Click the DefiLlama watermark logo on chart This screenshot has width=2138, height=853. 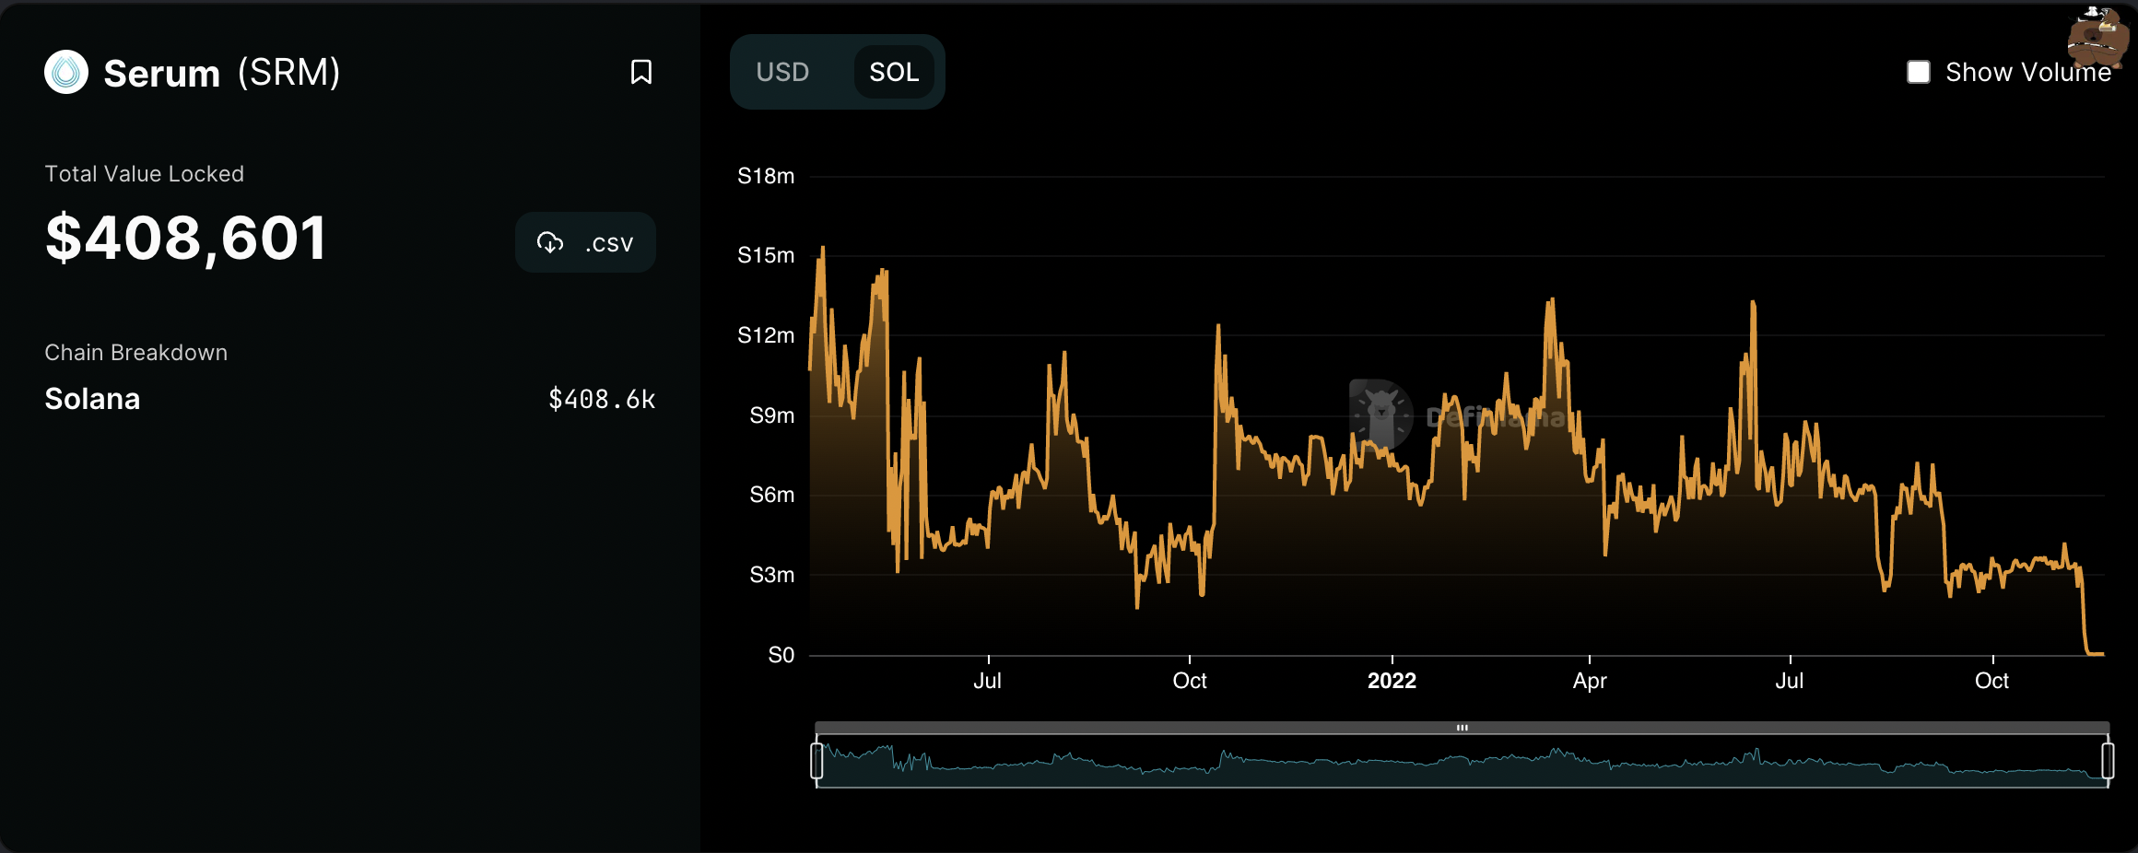pos(1380,415)
